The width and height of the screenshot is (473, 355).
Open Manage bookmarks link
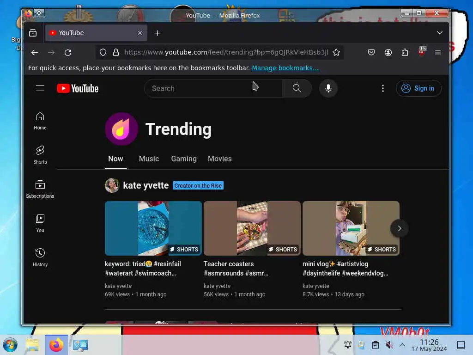click(x=285, y=68)
